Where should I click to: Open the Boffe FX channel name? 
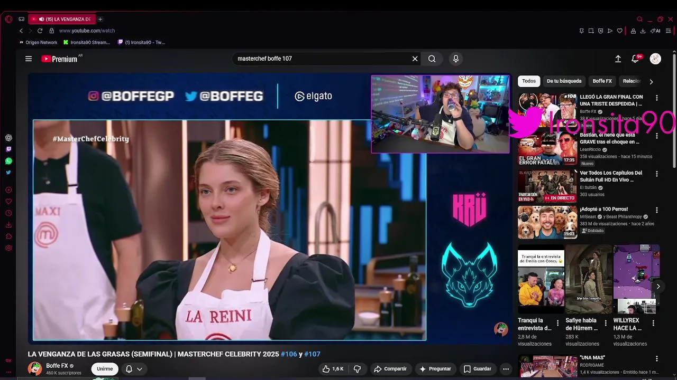(57, 366)
